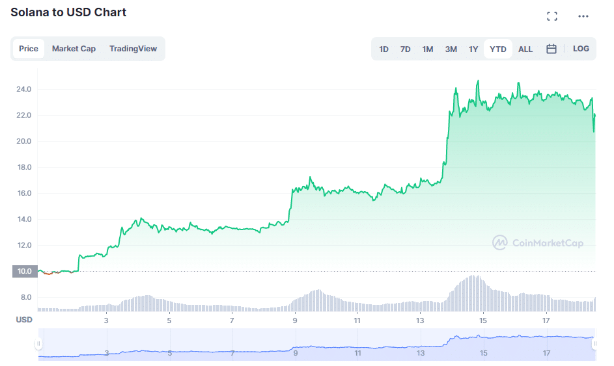Image resolution: width=614 pixels, height=366 pixels.
Task: Open the calendar date range picker
Action: pyautogui.click(x=551, y=49)
